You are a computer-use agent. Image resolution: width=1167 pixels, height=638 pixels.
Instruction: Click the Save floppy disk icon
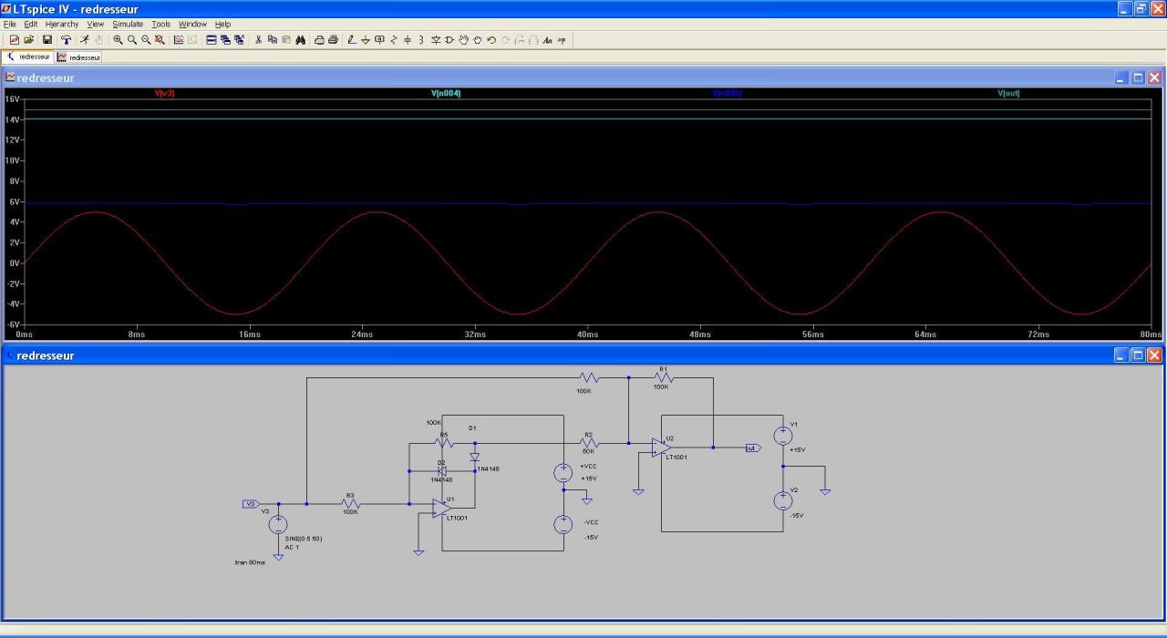(47, 40)
